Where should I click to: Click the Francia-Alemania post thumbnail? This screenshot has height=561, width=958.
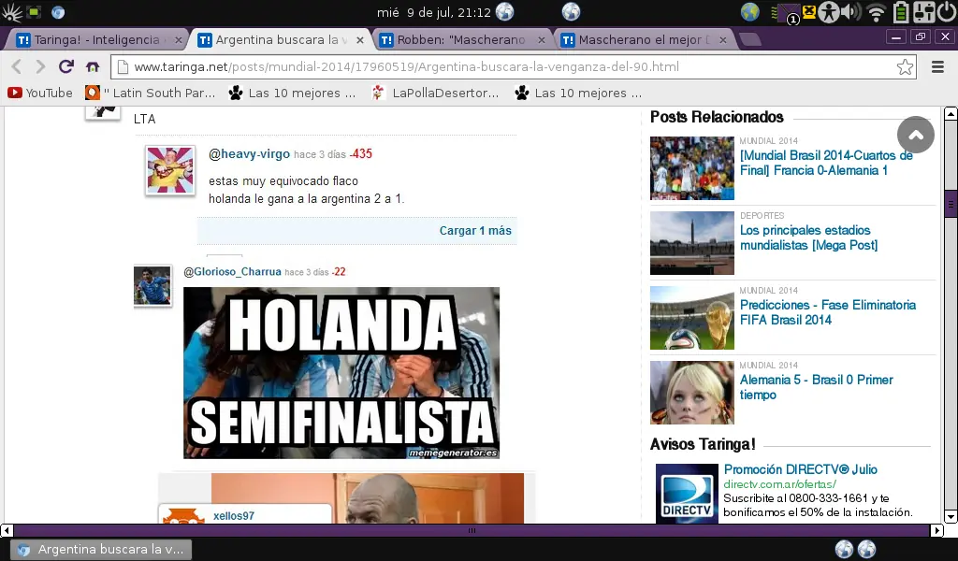(691, 168)
